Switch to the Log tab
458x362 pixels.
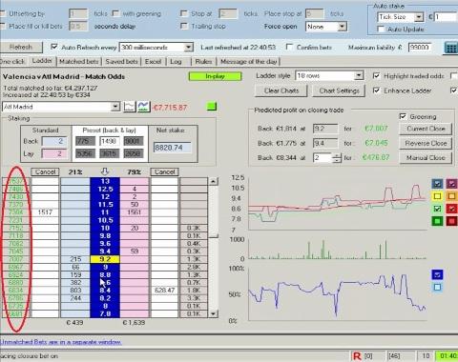pyautogui.click(x=176, y=61)
